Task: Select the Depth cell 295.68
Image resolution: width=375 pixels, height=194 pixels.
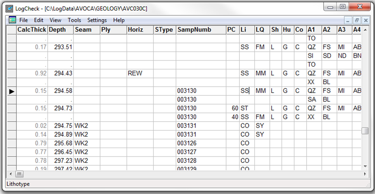Action: pos(61,143)
